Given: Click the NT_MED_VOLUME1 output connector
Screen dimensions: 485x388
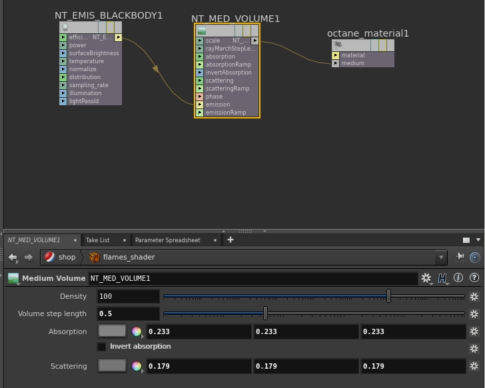Looking at the screenshot, I should click(x=254, y=41).
